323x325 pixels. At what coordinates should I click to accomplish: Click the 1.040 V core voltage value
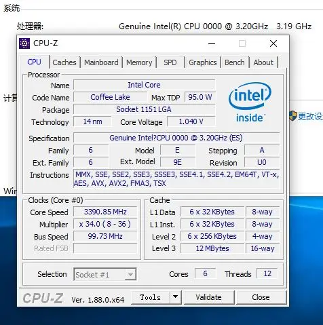click(x=191, y=121)
